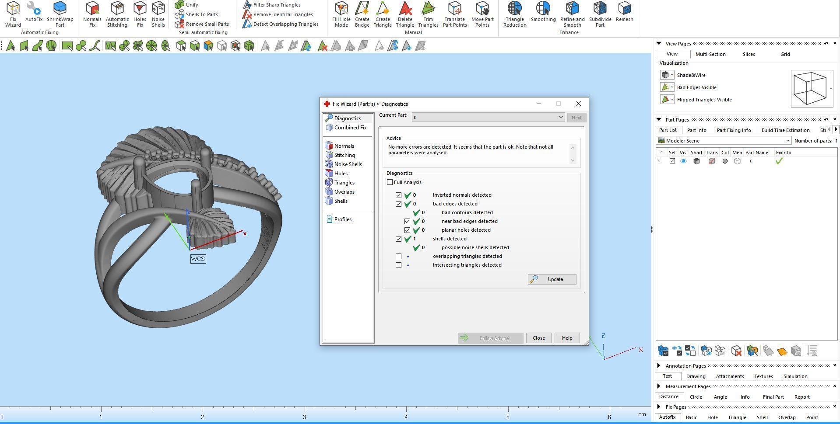
Task: Click Remove Small Parts
Action: pyautogui.click(x=202, y=24)
